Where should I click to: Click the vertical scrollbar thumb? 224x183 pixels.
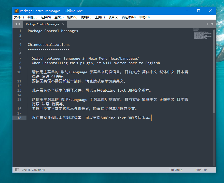point(214,72)
